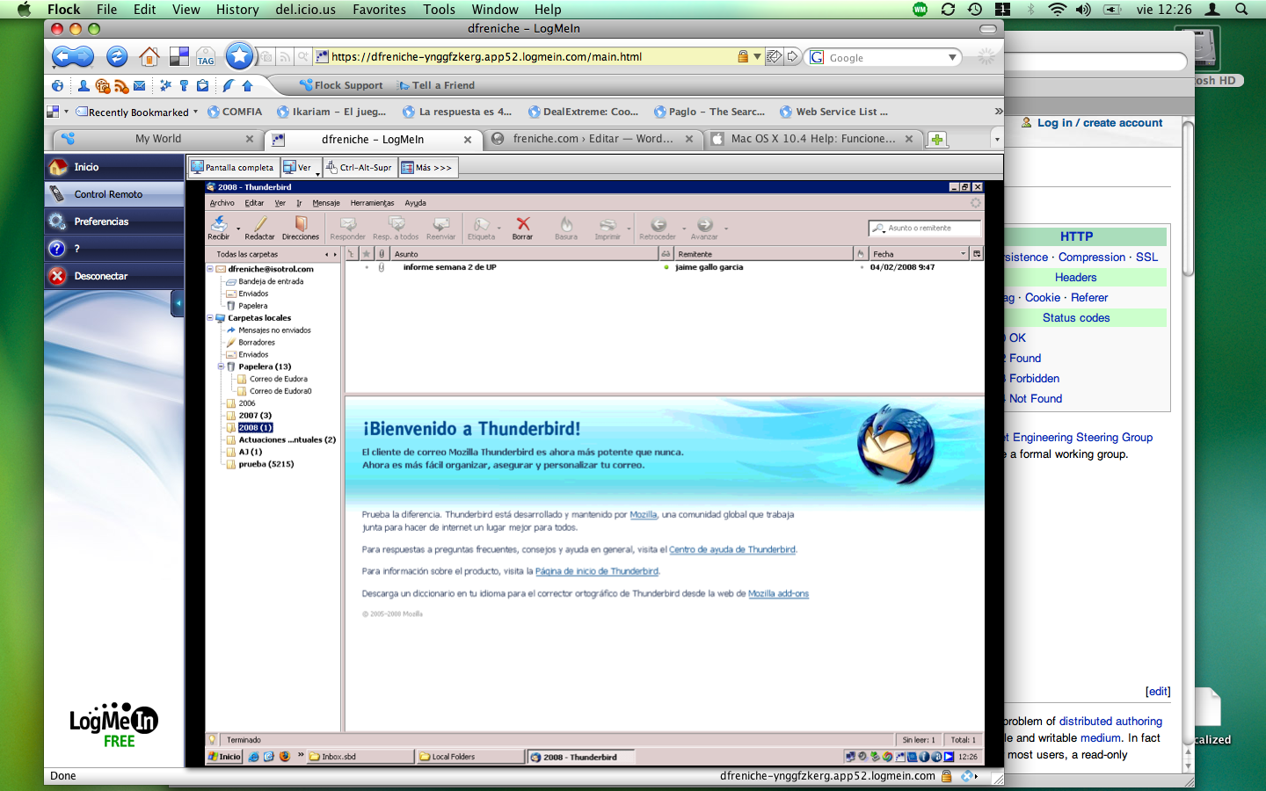Image resolution: width=1266 pixels, height=791 pixels.
Task: Click the Redactar compose icon
Action: pos(259,227)
